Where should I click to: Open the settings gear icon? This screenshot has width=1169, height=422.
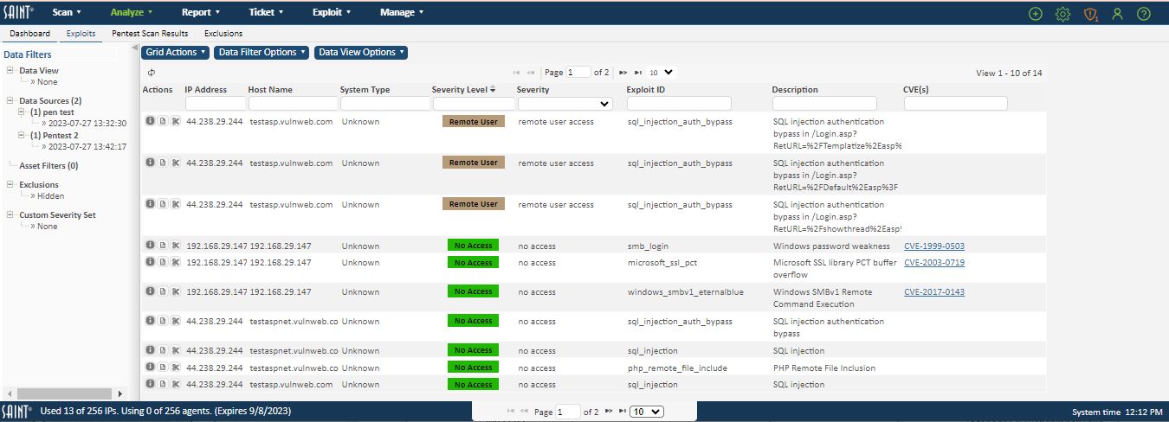click(1062, 14)
